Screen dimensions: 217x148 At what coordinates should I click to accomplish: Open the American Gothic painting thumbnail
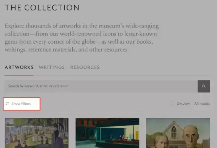(178, 133)
